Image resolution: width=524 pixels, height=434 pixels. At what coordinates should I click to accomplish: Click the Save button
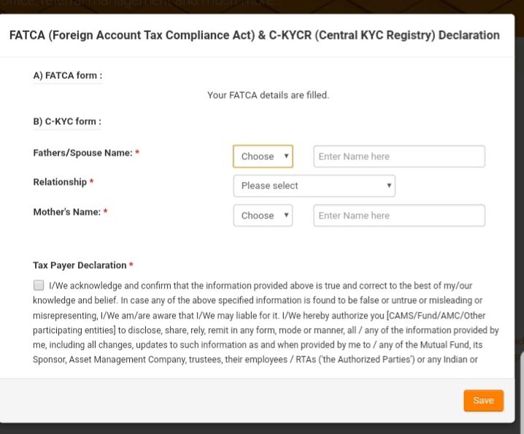point(483,400)
